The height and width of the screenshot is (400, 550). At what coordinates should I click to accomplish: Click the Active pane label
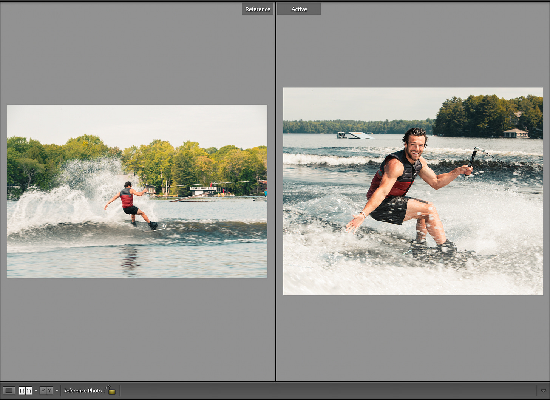coord(299,9)
